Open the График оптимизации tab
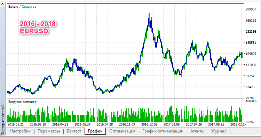Image resolution: width=261 pixels, height=137 pixels. tap(163, 131)
